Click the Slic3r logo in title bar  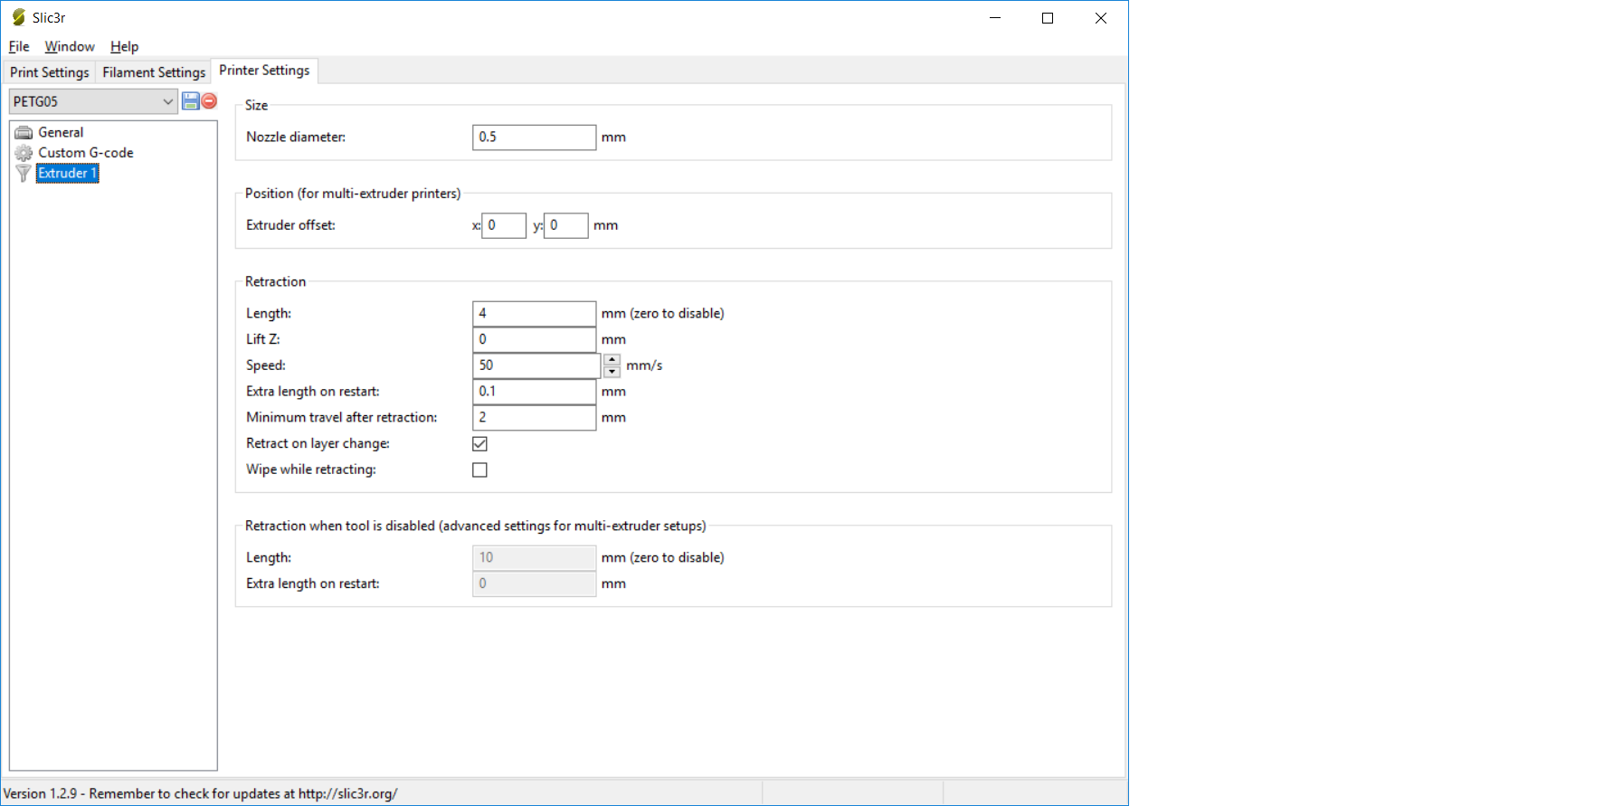18,17
